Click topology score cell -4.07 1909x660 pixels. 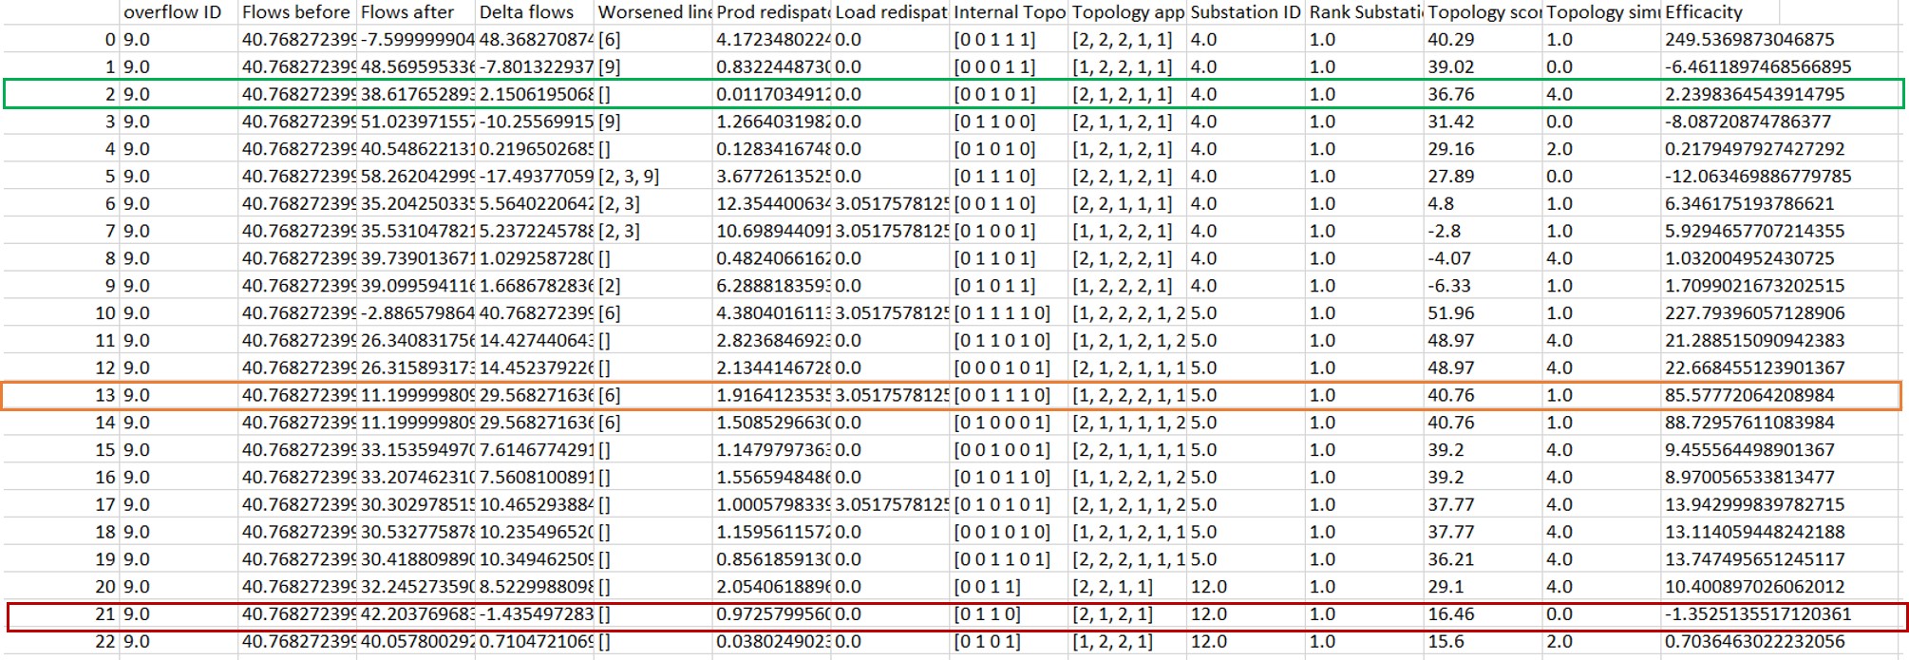click(1449, 258)
